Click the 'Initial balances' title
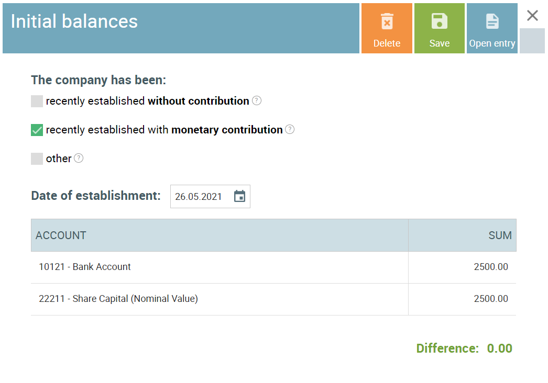The height and width of the screenshot is (383, 548). click(x=74, y=21)
